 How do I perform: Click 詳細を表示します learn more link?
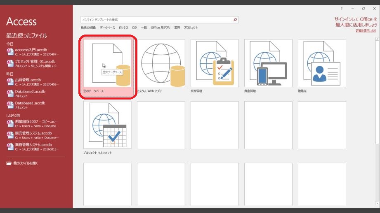coord(366,31)
